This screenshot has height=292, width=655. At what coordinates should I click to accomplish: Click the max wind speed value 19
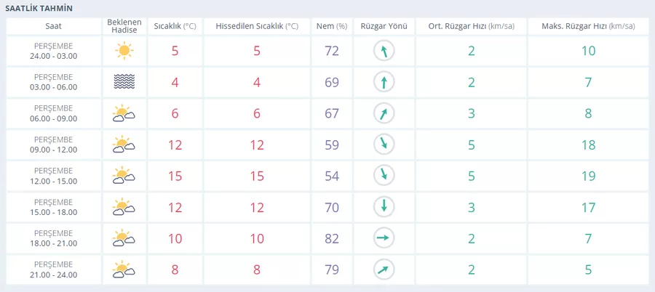pos(588,176)
